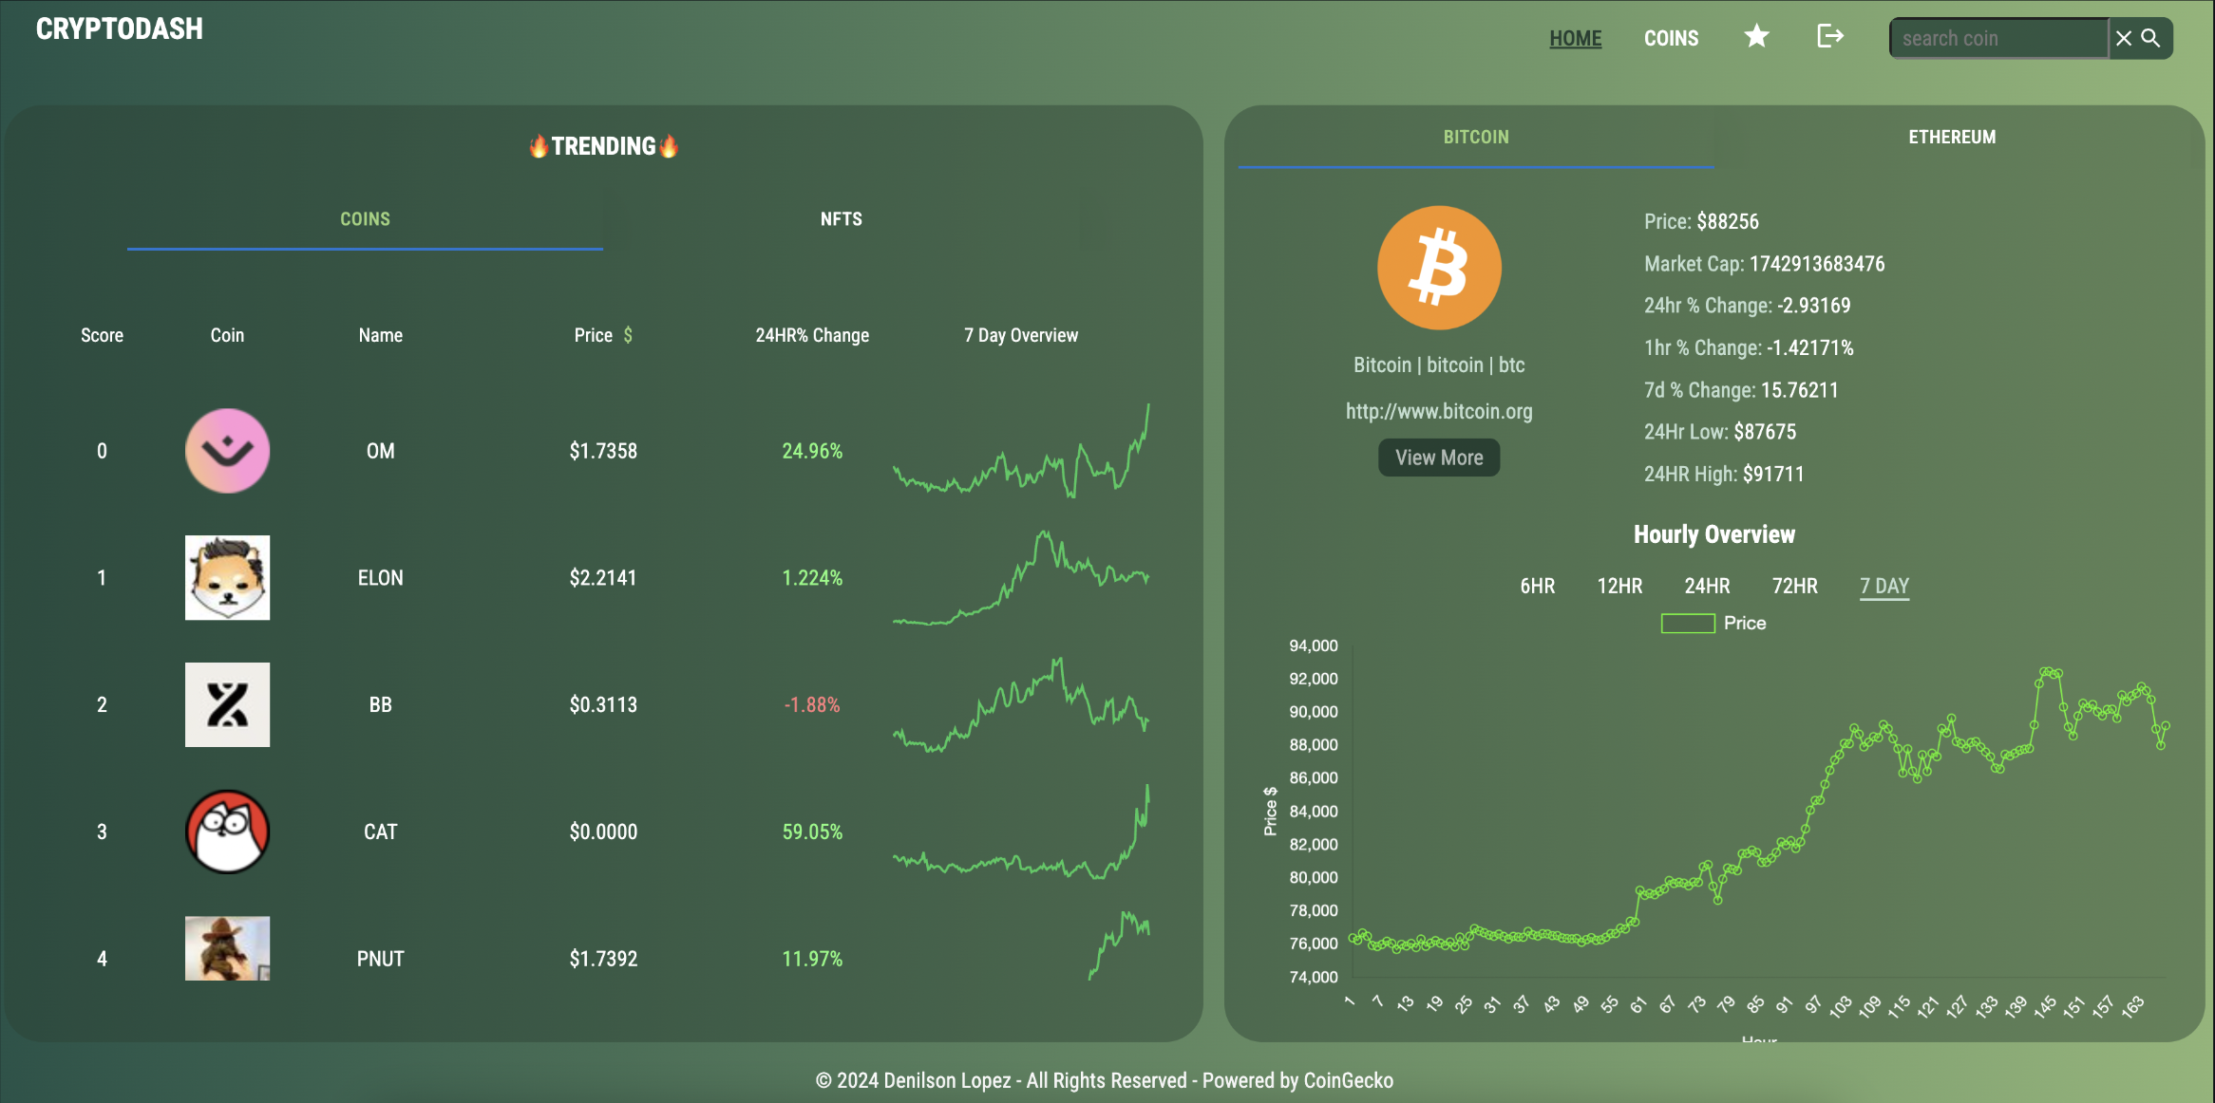Switch to the NFTS trending tab

(x=842, y=219)
